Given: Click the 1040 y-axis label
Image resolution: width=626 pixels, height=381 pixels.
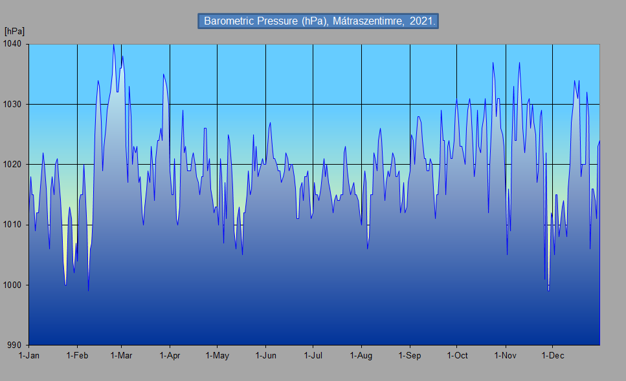Looking at the screenshot, I should click(x=13, y=44).
